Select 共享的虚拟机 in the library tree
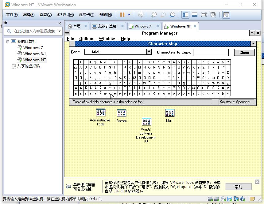This screenshot has width=264, height=204. (x=29, y=66)
